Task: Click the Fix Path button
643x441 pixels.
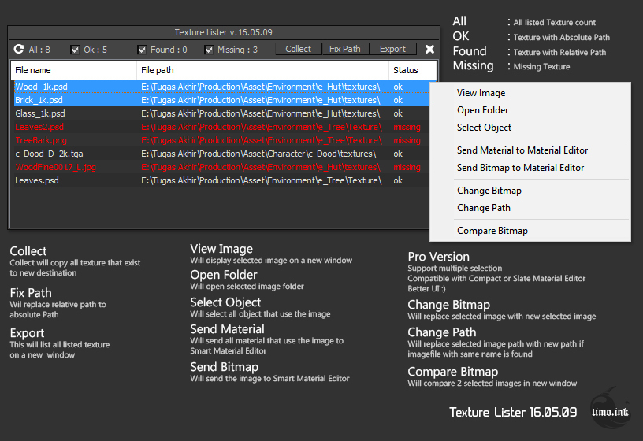Action: click(x=345, y=49)
